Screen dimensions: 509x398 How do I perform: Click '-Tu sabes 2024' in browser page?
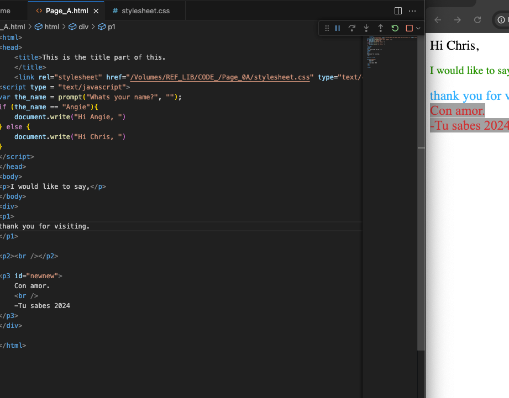click(x=469, y=126)
